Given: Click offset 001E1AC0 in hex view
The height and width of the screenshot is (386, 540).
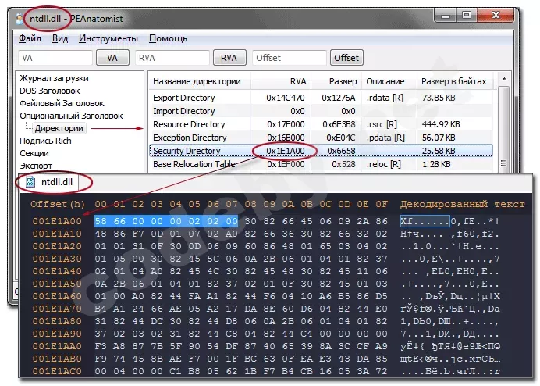Looking at the screenshot, I should pos(57,371).
